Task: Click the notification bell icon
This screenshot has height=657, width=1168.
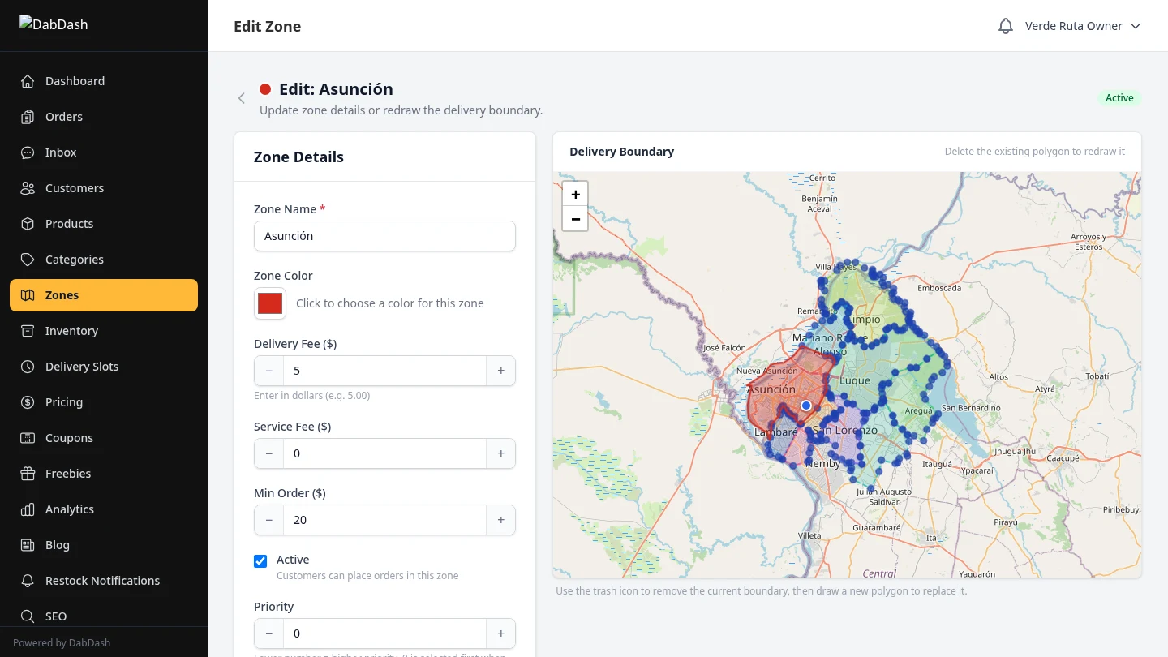Action: point(1006,26)
